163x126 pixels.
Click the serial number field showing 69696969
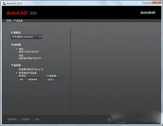(34, 80)
